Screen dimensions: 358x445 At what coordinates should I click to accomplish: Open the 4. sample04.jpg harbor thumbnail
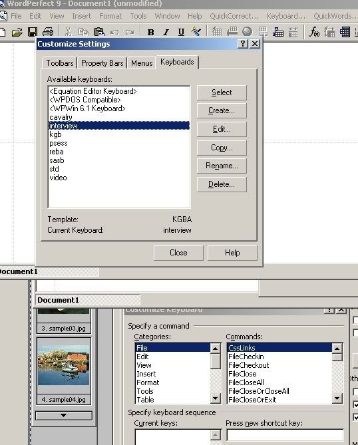click(64, 365)
